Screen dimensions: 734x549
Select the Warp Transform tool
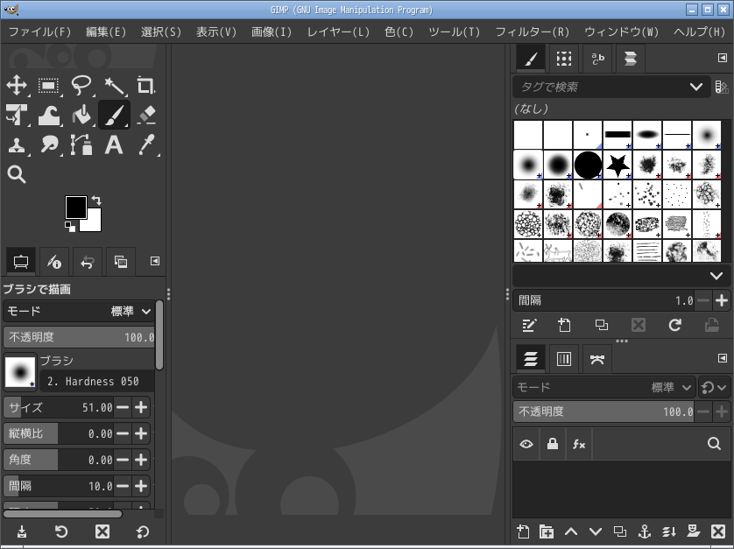click(x=48, y=115)
